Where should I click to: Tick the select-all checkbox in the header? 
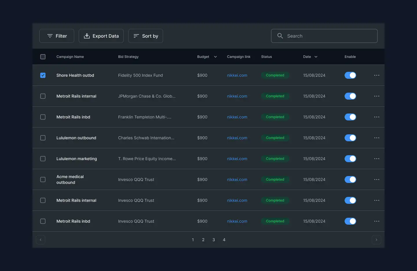click(x=43, y=57)
